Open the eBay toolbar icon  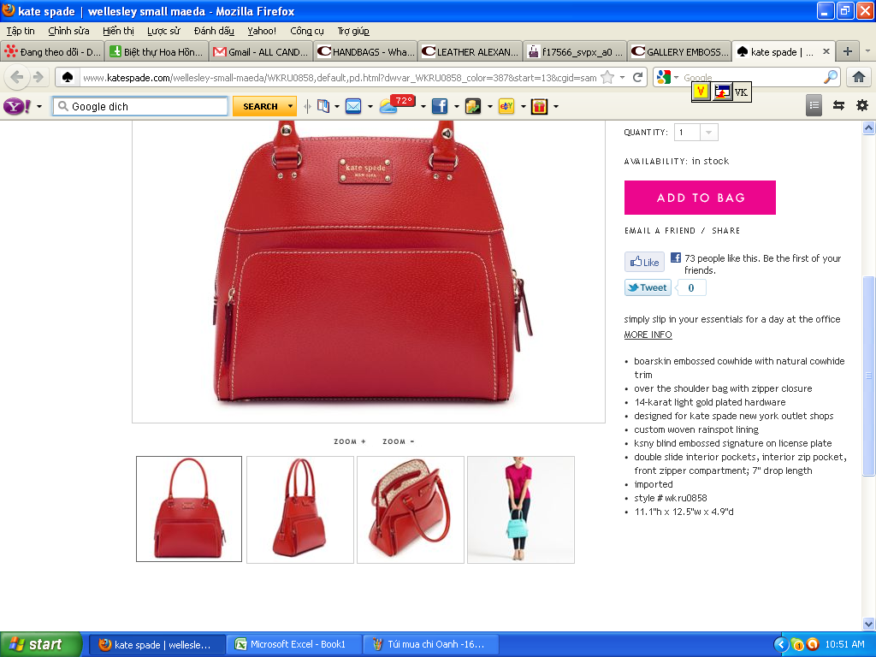pyautogui.click(x=506, y=106)
